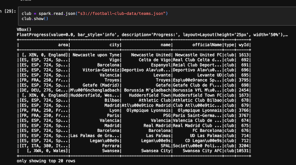Screen dimensions: 296x165
Task: Click the wyId value 679
Action: 245,106
